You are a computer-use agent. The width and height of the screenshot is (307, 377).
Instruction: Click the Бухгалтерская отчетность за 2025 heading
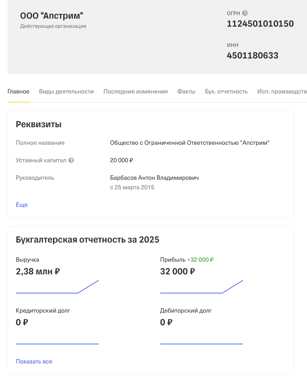pos(87,239)
